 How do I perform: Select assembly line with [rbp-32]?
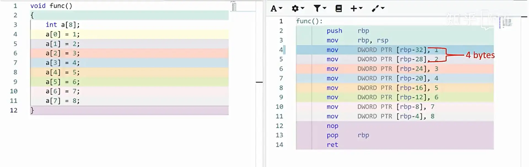click(x=395, y=50)
